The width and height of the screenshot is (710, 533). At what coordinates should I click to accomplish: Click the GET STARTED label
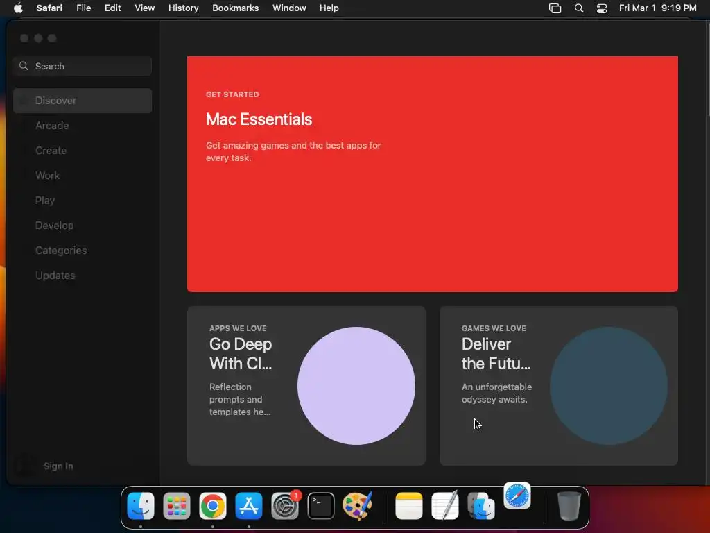[232, 94]
